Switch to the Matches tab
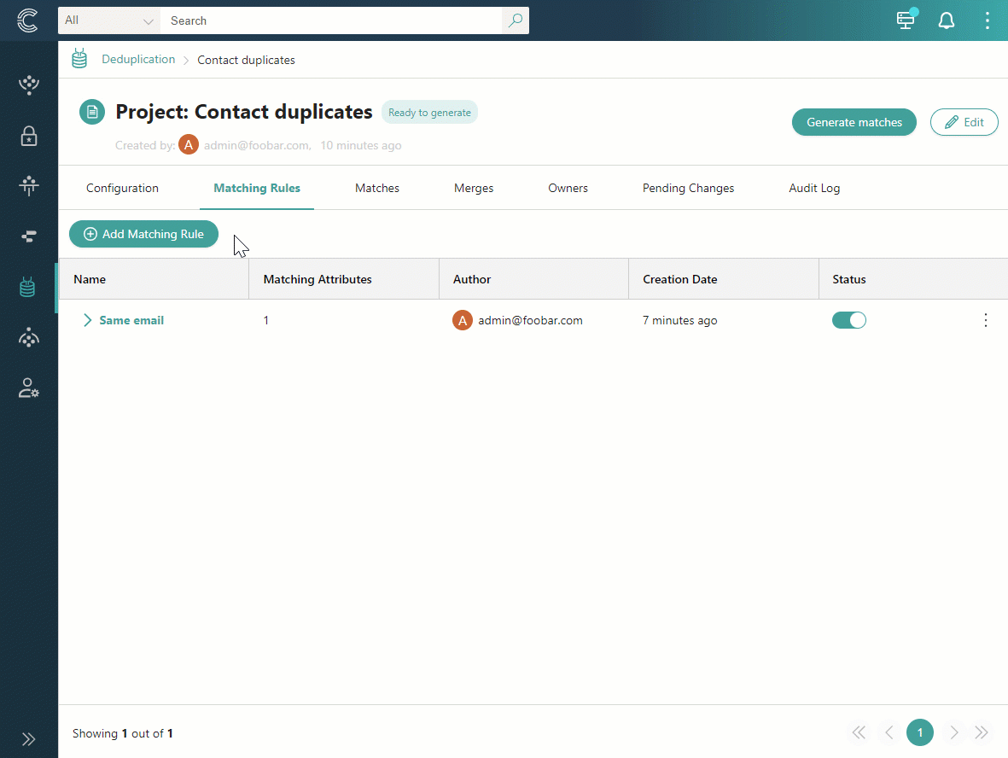1008x758 pixels. pos(377,188)
